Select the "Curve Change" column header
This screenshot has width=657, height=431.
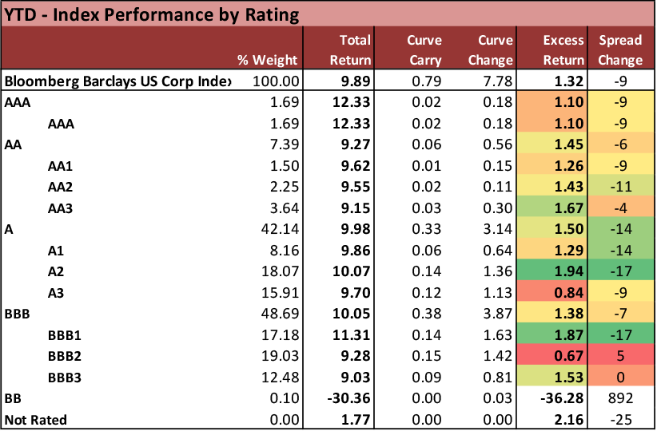(x=495, y=49)
